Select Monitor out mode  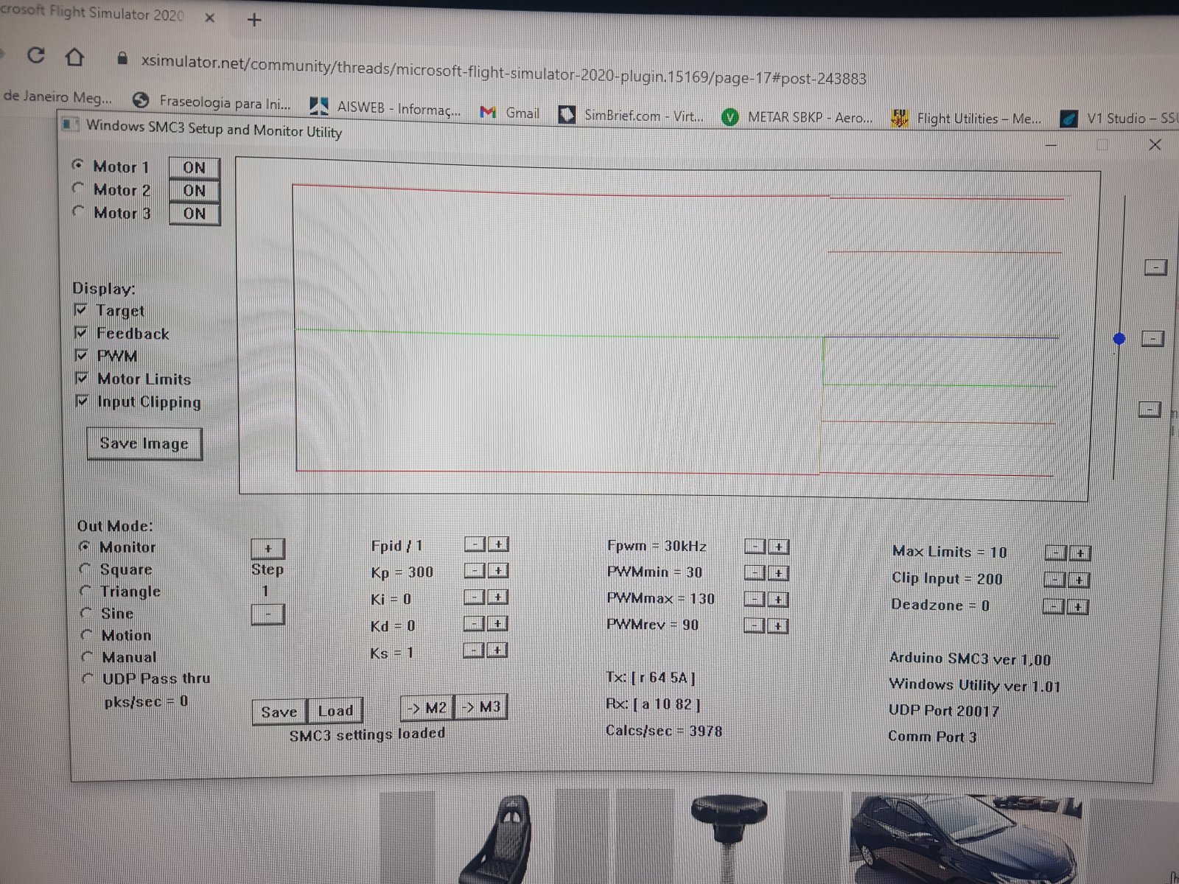coord(85,547)
